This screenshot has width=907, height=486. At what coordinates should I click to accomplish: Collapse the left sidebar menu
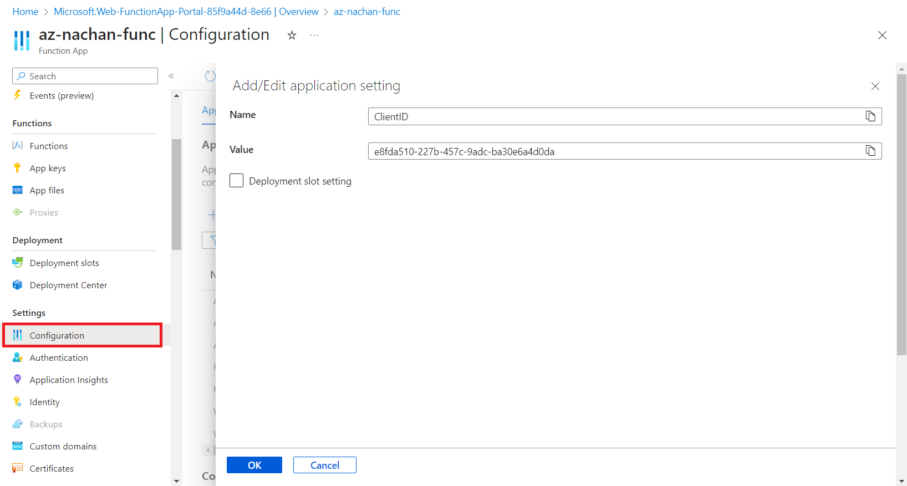coord(171,76)
